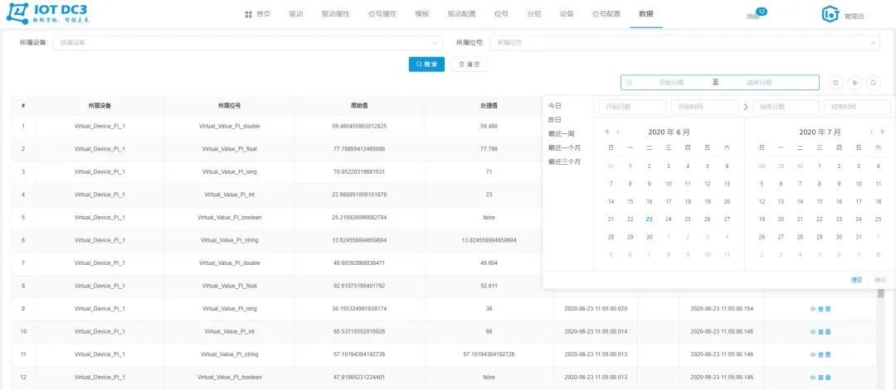The image size is (896, 390).
Task: Click the 所属设备 column header
Action: (x=100, y=106)
